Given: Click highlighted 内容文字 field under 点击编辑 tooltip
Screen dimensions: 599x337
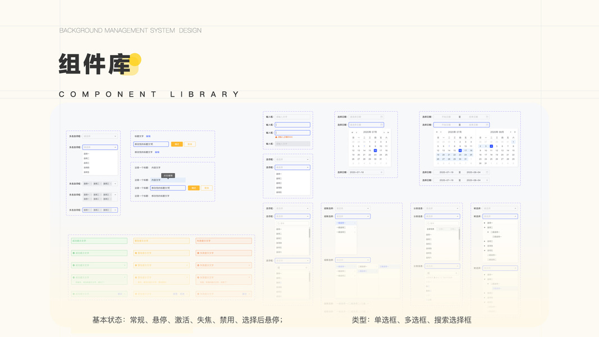Looking at the screenshot, I should [168, 180].
